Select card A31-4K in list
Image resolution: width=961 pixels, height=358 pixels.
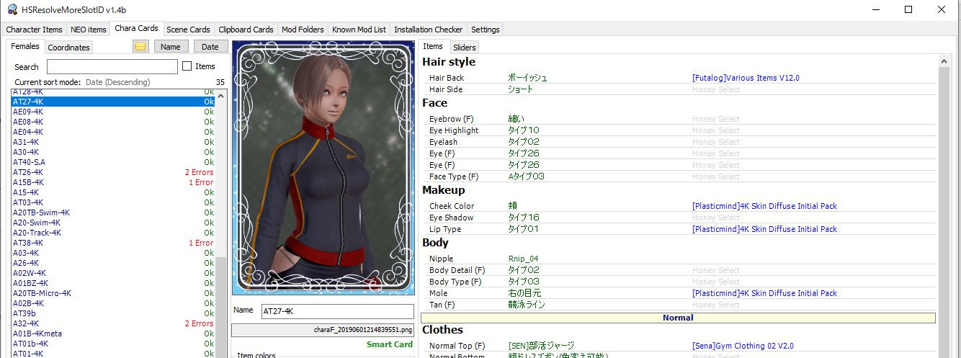point(114,142)
